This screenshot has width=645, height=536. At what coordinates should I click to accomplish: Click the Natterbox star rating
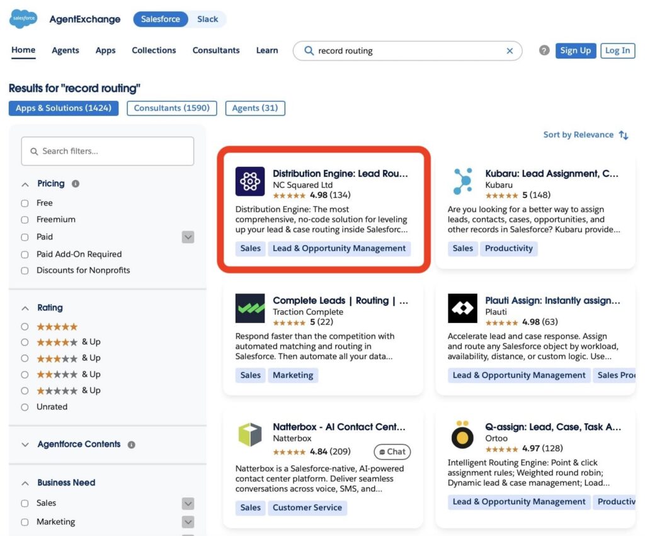(x=289, y=452)
